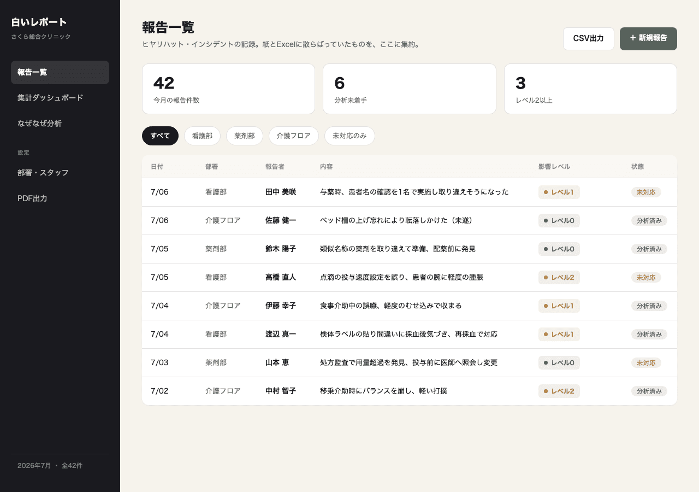
Task: Click 未対応 status in 田中 美咲 row
Action: point(646,192)
